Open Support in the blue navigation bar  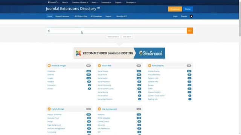click(x=108, y=16)
